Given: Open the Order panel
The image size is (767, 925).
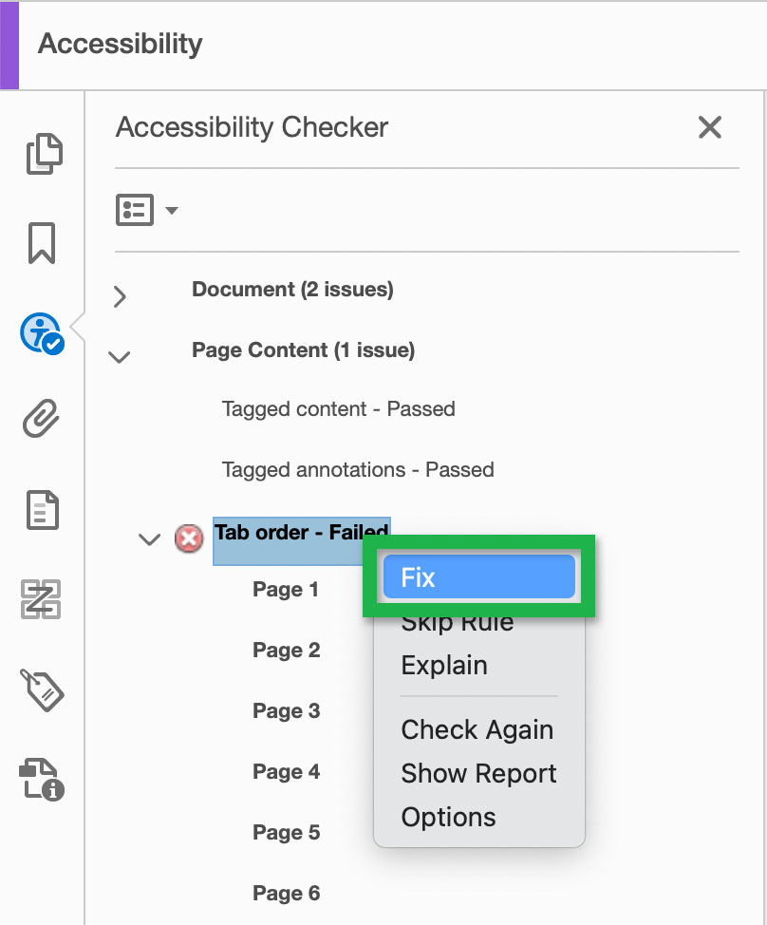Looking at the screenshot, I should 43,598.
